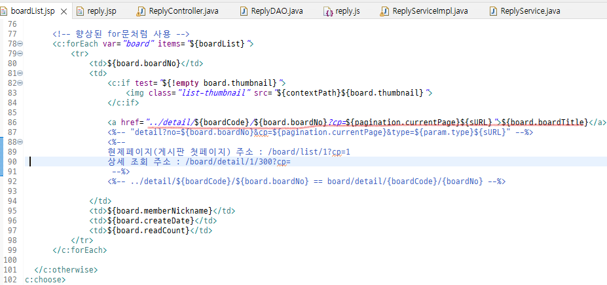Select the ReplyService.java editor tab
The height and width of the screenshot is (285, 607).
click(525, 11)
